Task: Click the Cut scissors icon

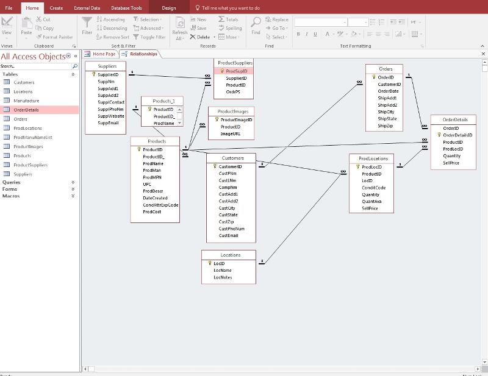Action: coord(39,20)
